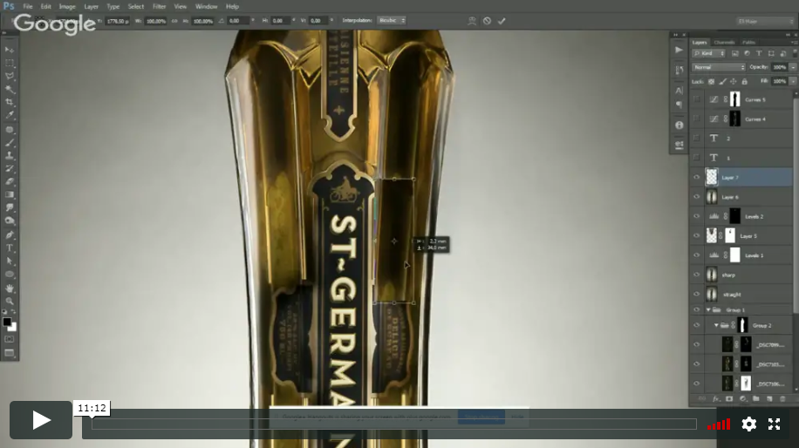Play the video
Image resolution: width=799 pixels, height=448 pixels.
click(41, 420)
